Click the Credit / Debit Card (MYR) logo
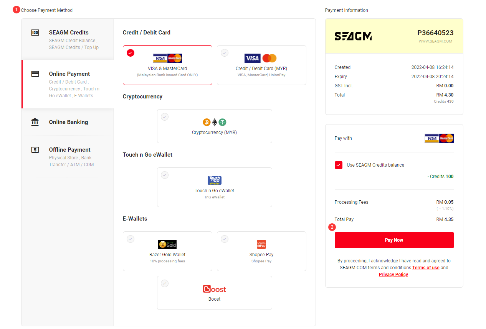This screenshot has width=486, height=329. [261, 58]
